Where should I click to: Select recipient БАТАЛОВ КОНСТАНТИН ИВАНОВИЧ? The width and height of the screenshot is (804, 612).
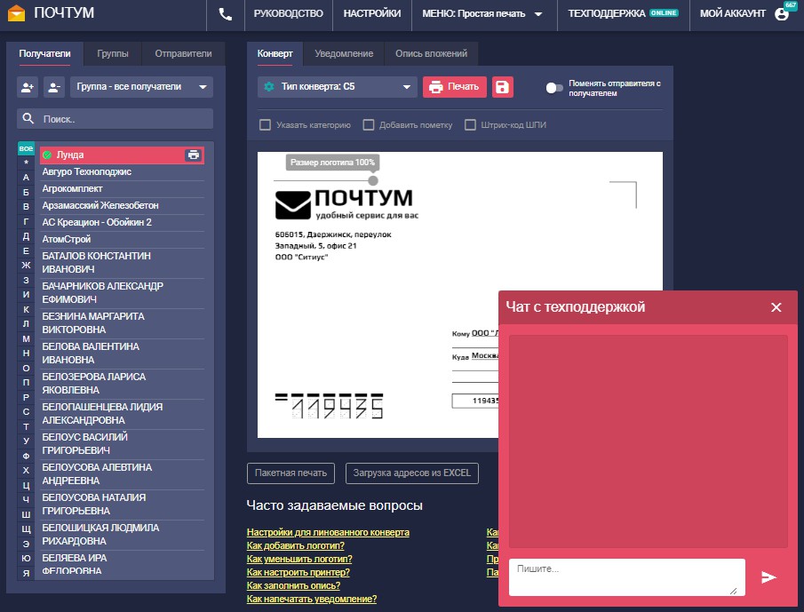tap(122, 263)
